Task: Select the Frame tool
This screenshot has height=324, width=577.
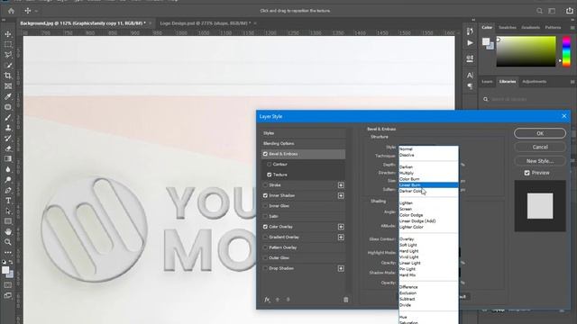Action: [8, 86]
